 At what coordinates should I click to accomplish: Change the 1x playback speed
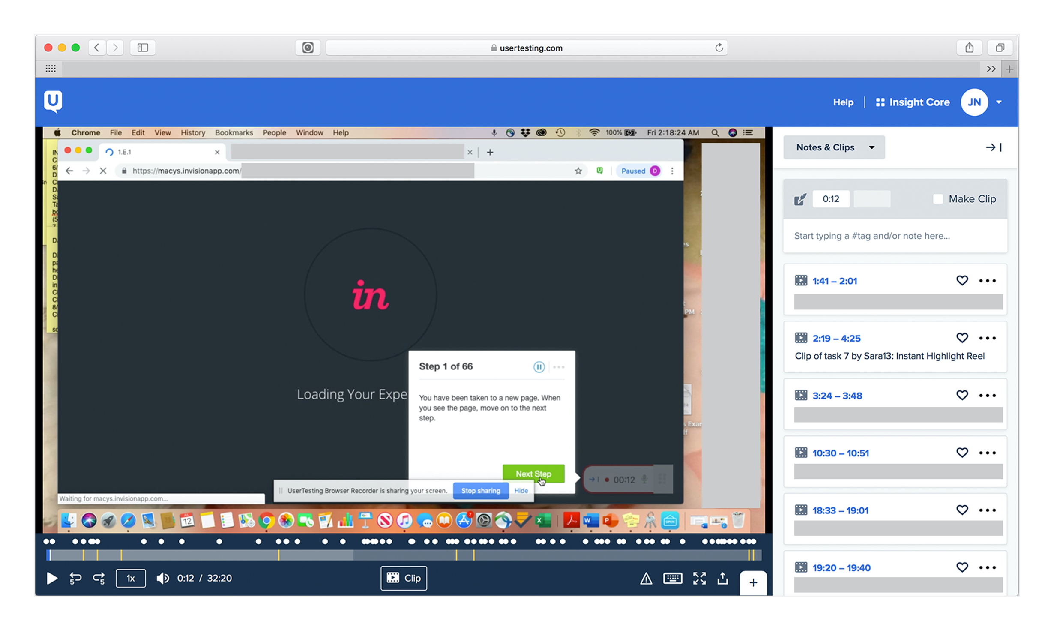pos(131,579)
